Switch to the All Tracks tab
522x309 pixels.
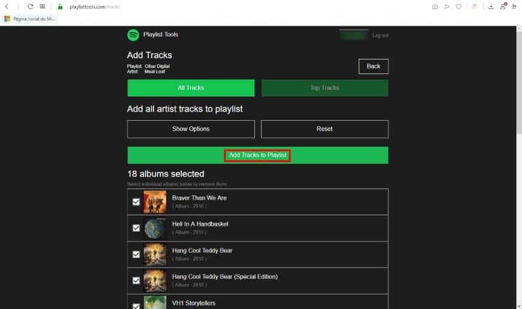point(191,88)
